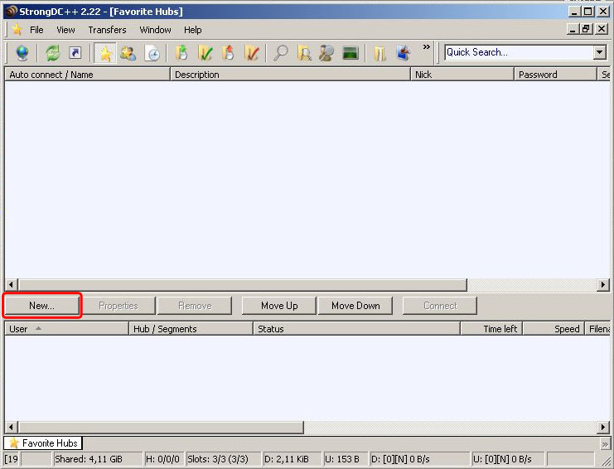Image resolution: width=614 pixels, height=469 pixels.
Task: Open Public Hubs via the globe icon
Action: click(22, 53)
